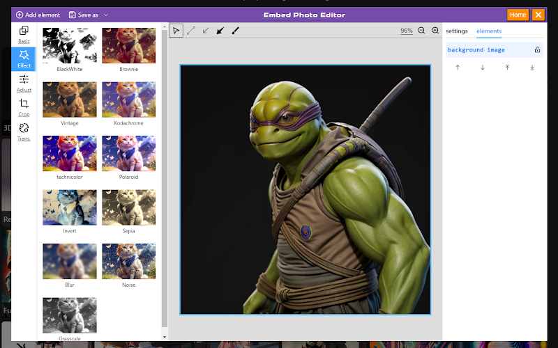The image size is (558, 348).
Task: Select the brush drawing tool
Action: 235,31
